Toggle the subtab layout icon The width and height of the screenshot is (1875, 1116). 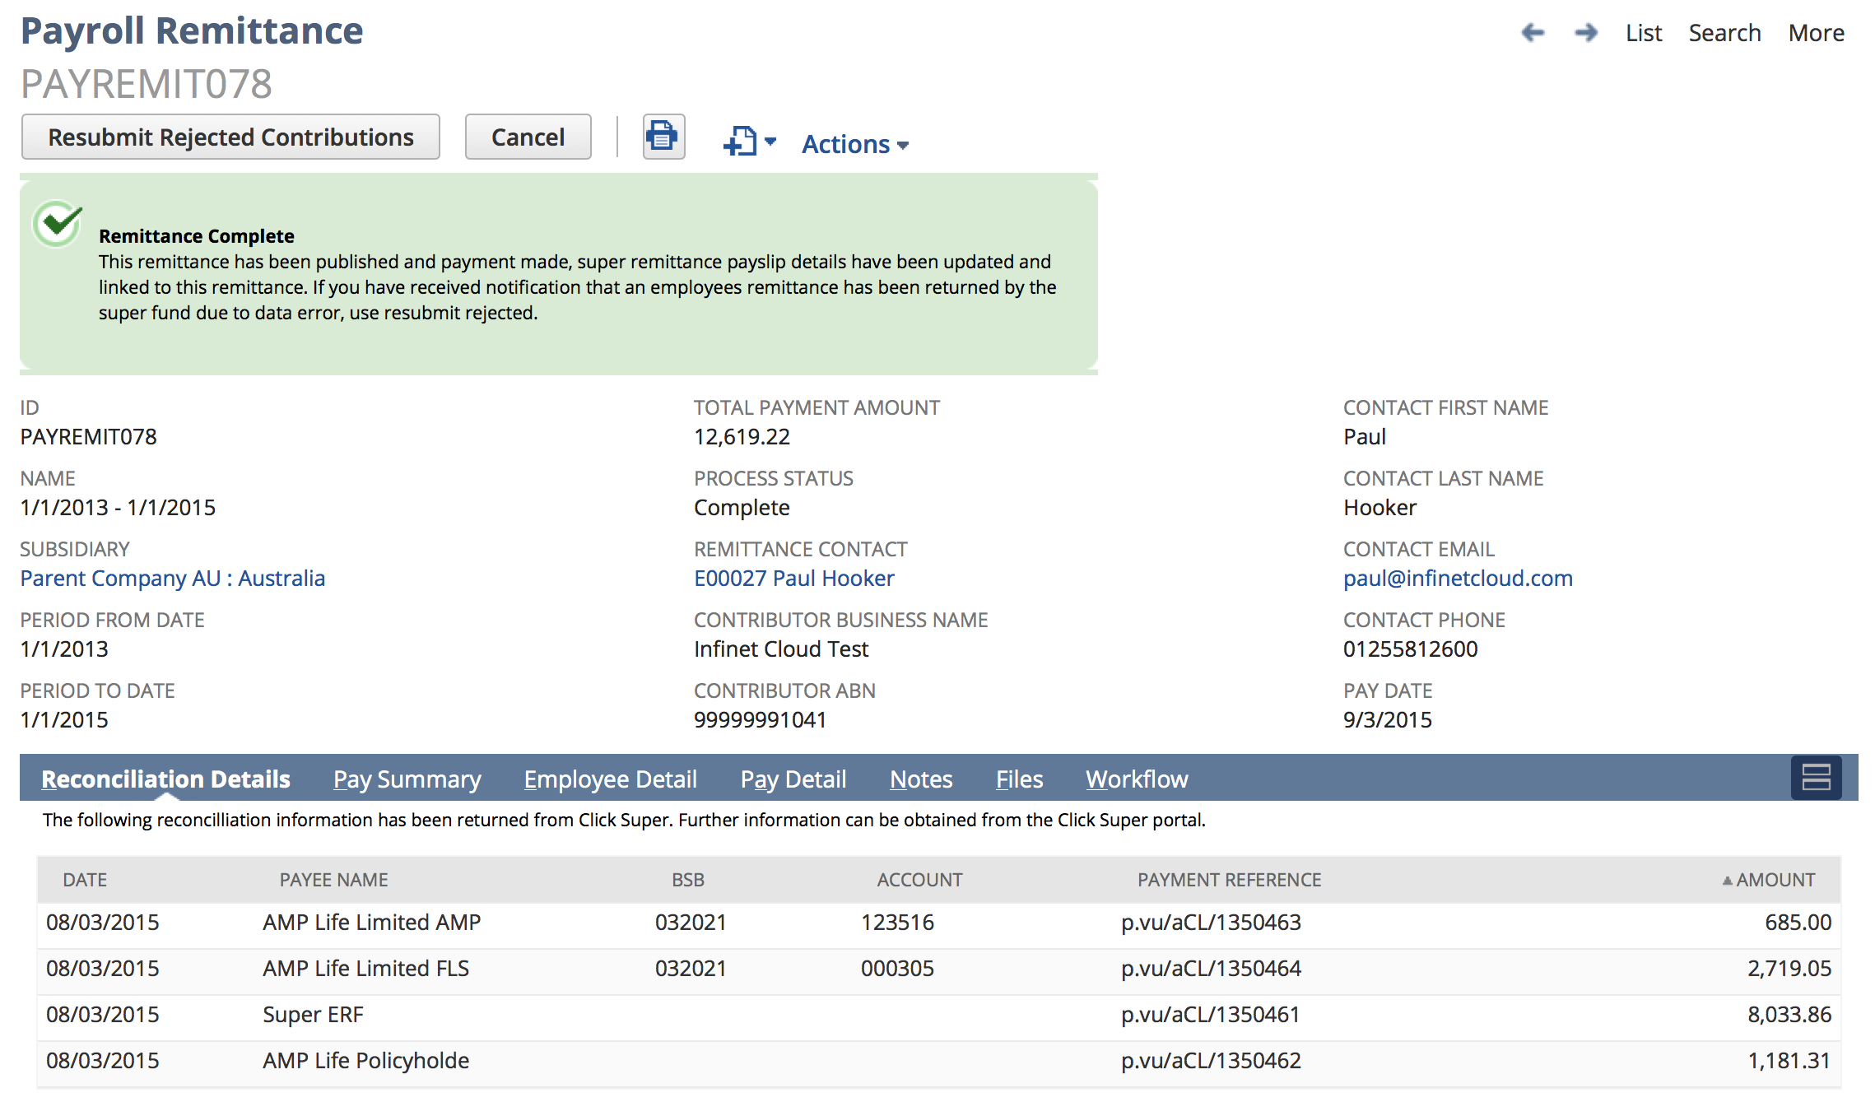1816,778
